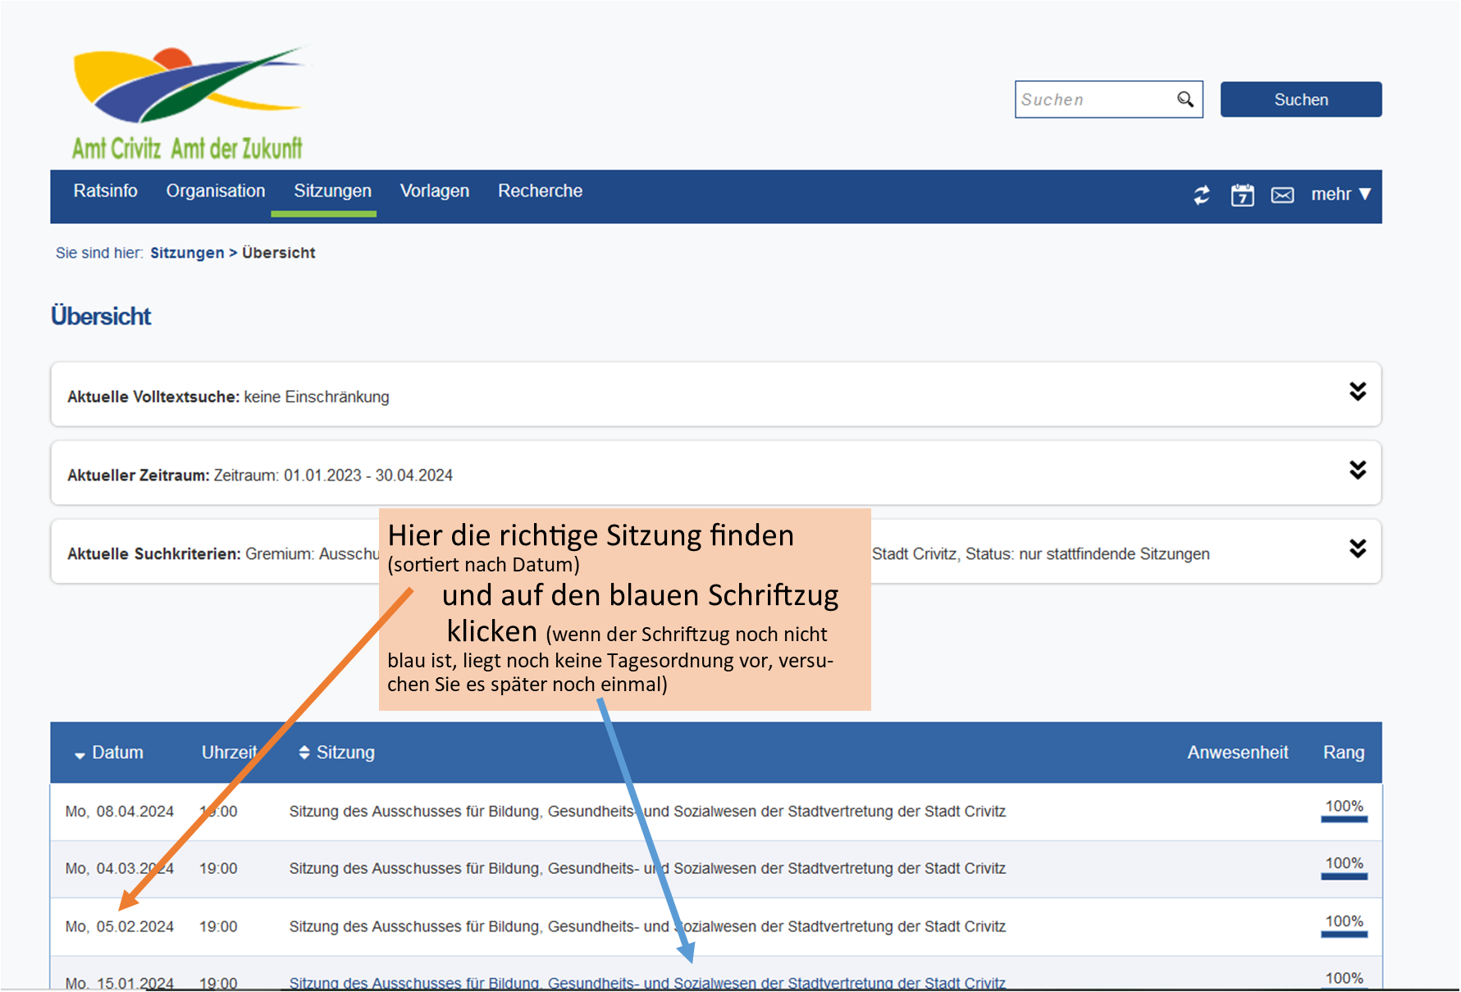The width and height of the screenshot is (1461, 992).
Task: Expand the Aktuelle Volltextsuche panel
Action: [1358, 392]
